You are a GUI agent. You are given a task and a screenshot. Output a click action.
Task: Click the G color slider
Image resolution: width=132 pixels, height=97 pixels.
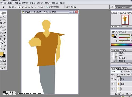pyautogui.click(x=124, y=38)
